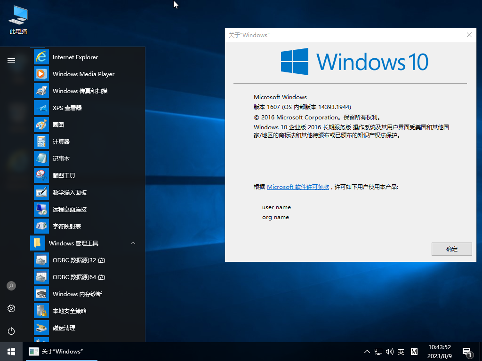Show hidden tray icons chevron
This screenshot has height=361, width=482.
point(367,352)
